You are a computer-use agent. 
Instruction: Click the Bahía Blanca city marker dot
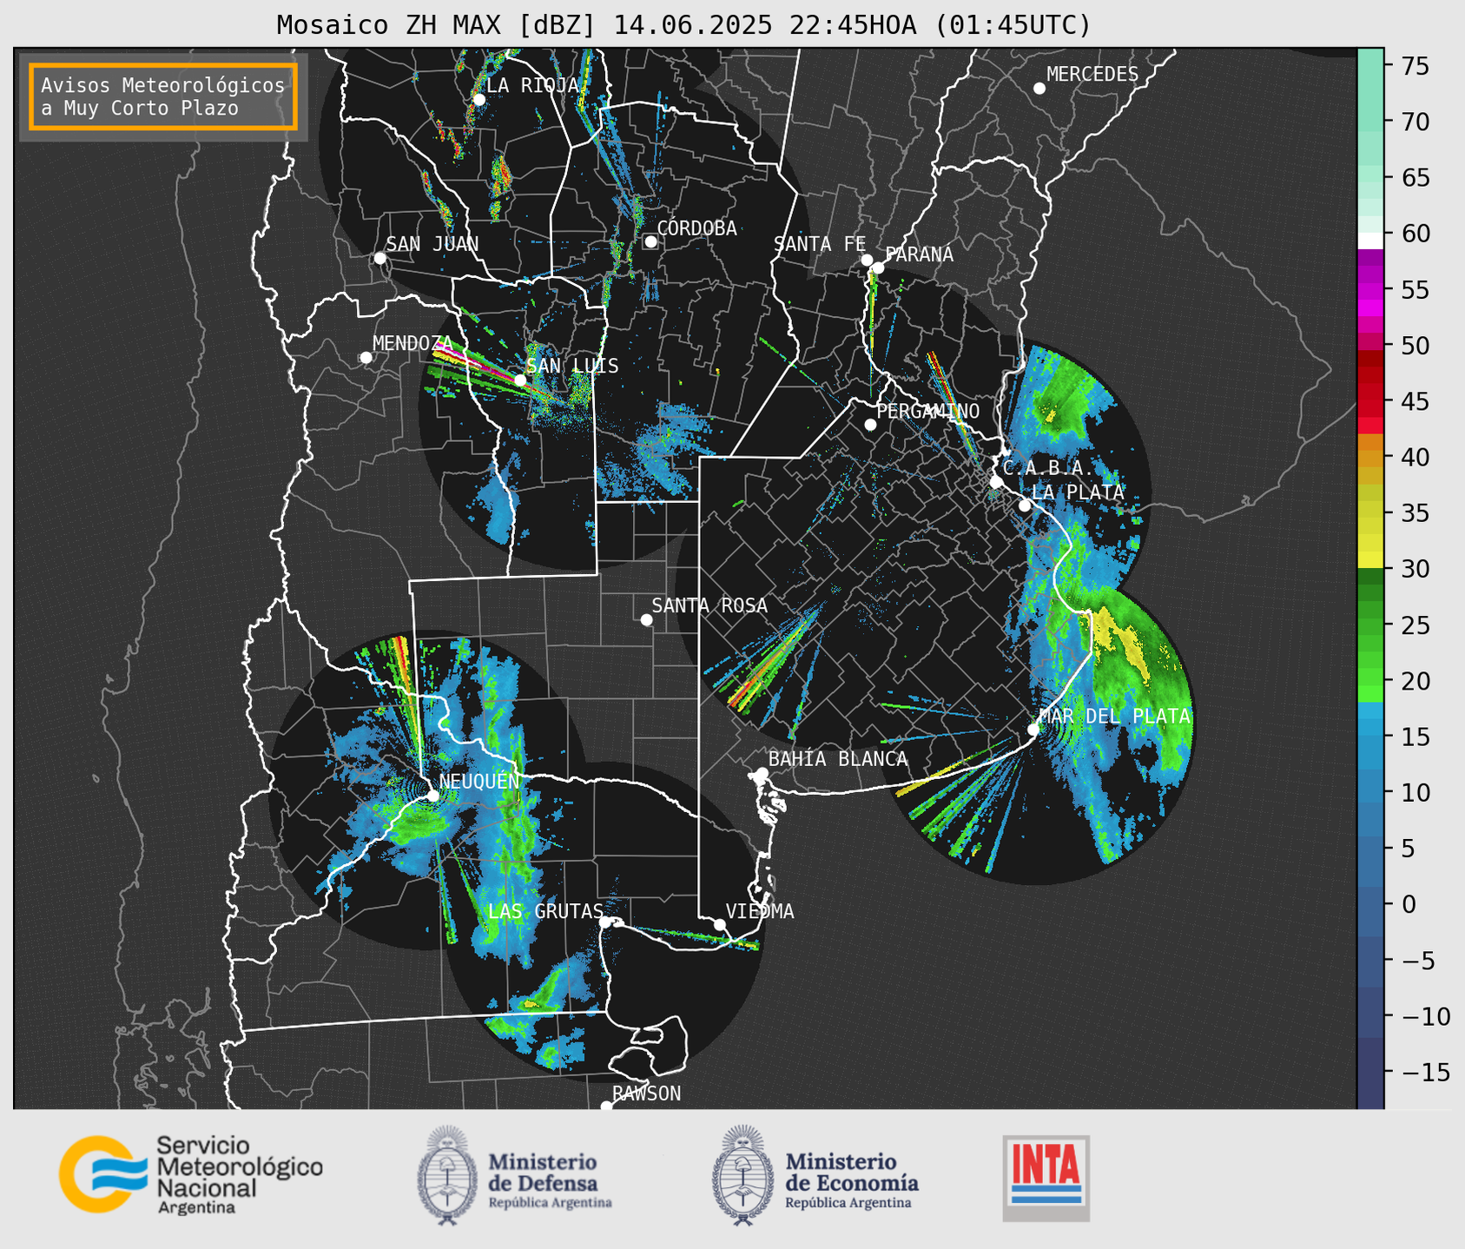point(762,773)
